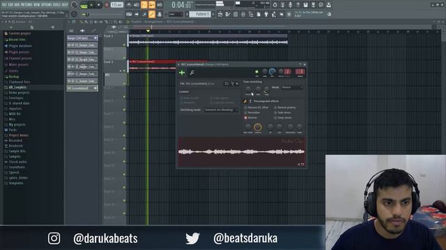
Task: Toggle Fade stereo option
Action: tap(283, 112)
